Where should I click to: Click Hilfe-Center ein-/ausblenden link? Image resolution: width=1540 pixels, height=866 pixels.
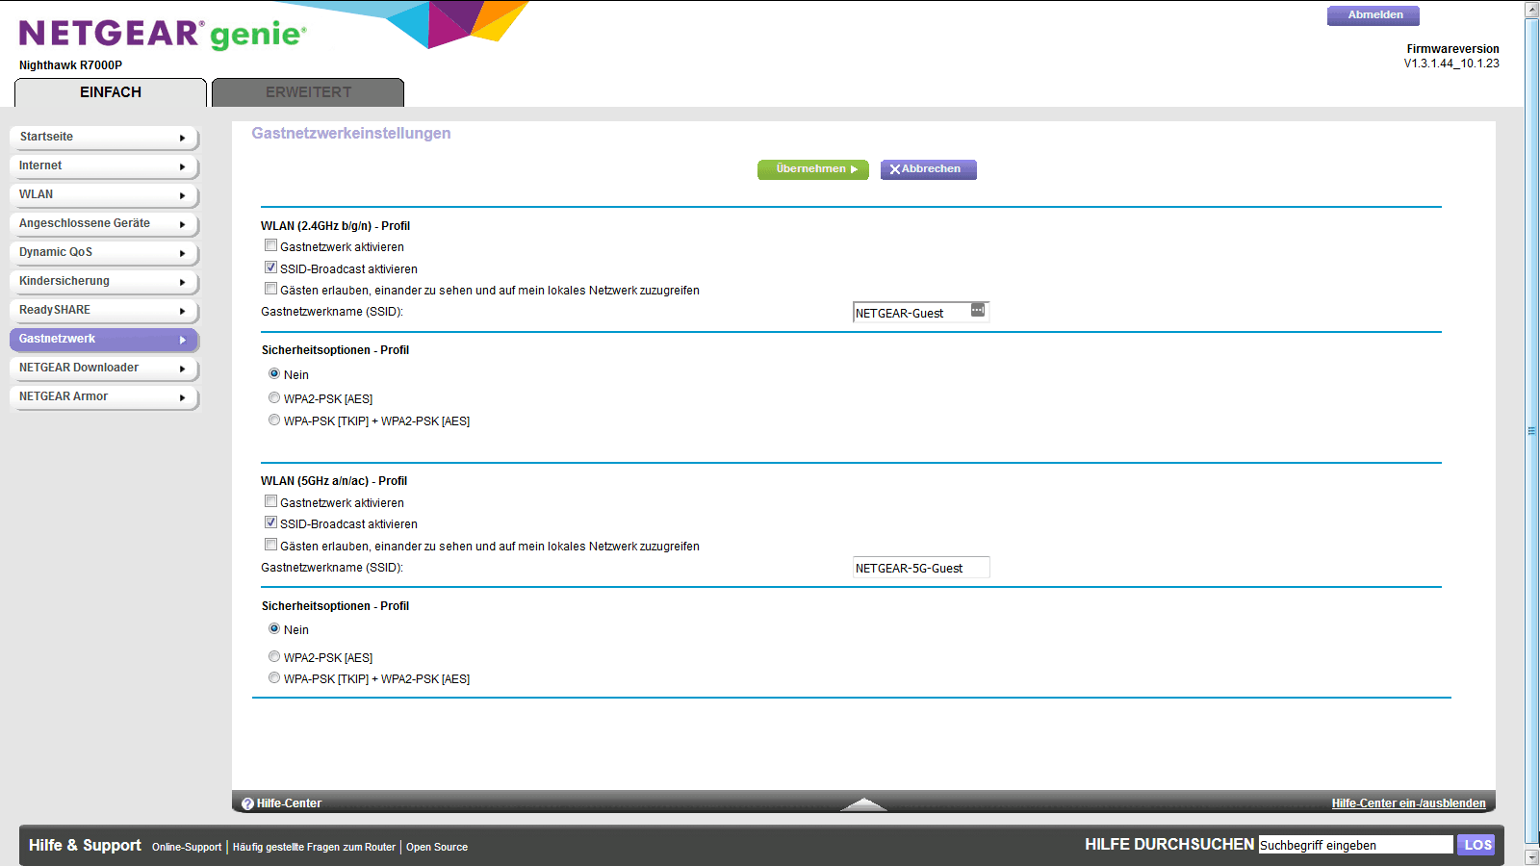(1408, 803)
